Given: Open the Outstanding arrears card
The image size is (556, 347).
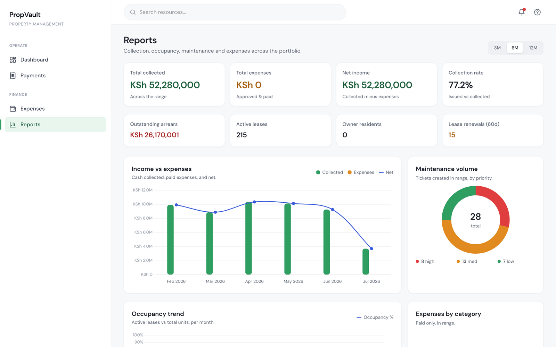Looking at the screenshot, I should tap(174, 130).
